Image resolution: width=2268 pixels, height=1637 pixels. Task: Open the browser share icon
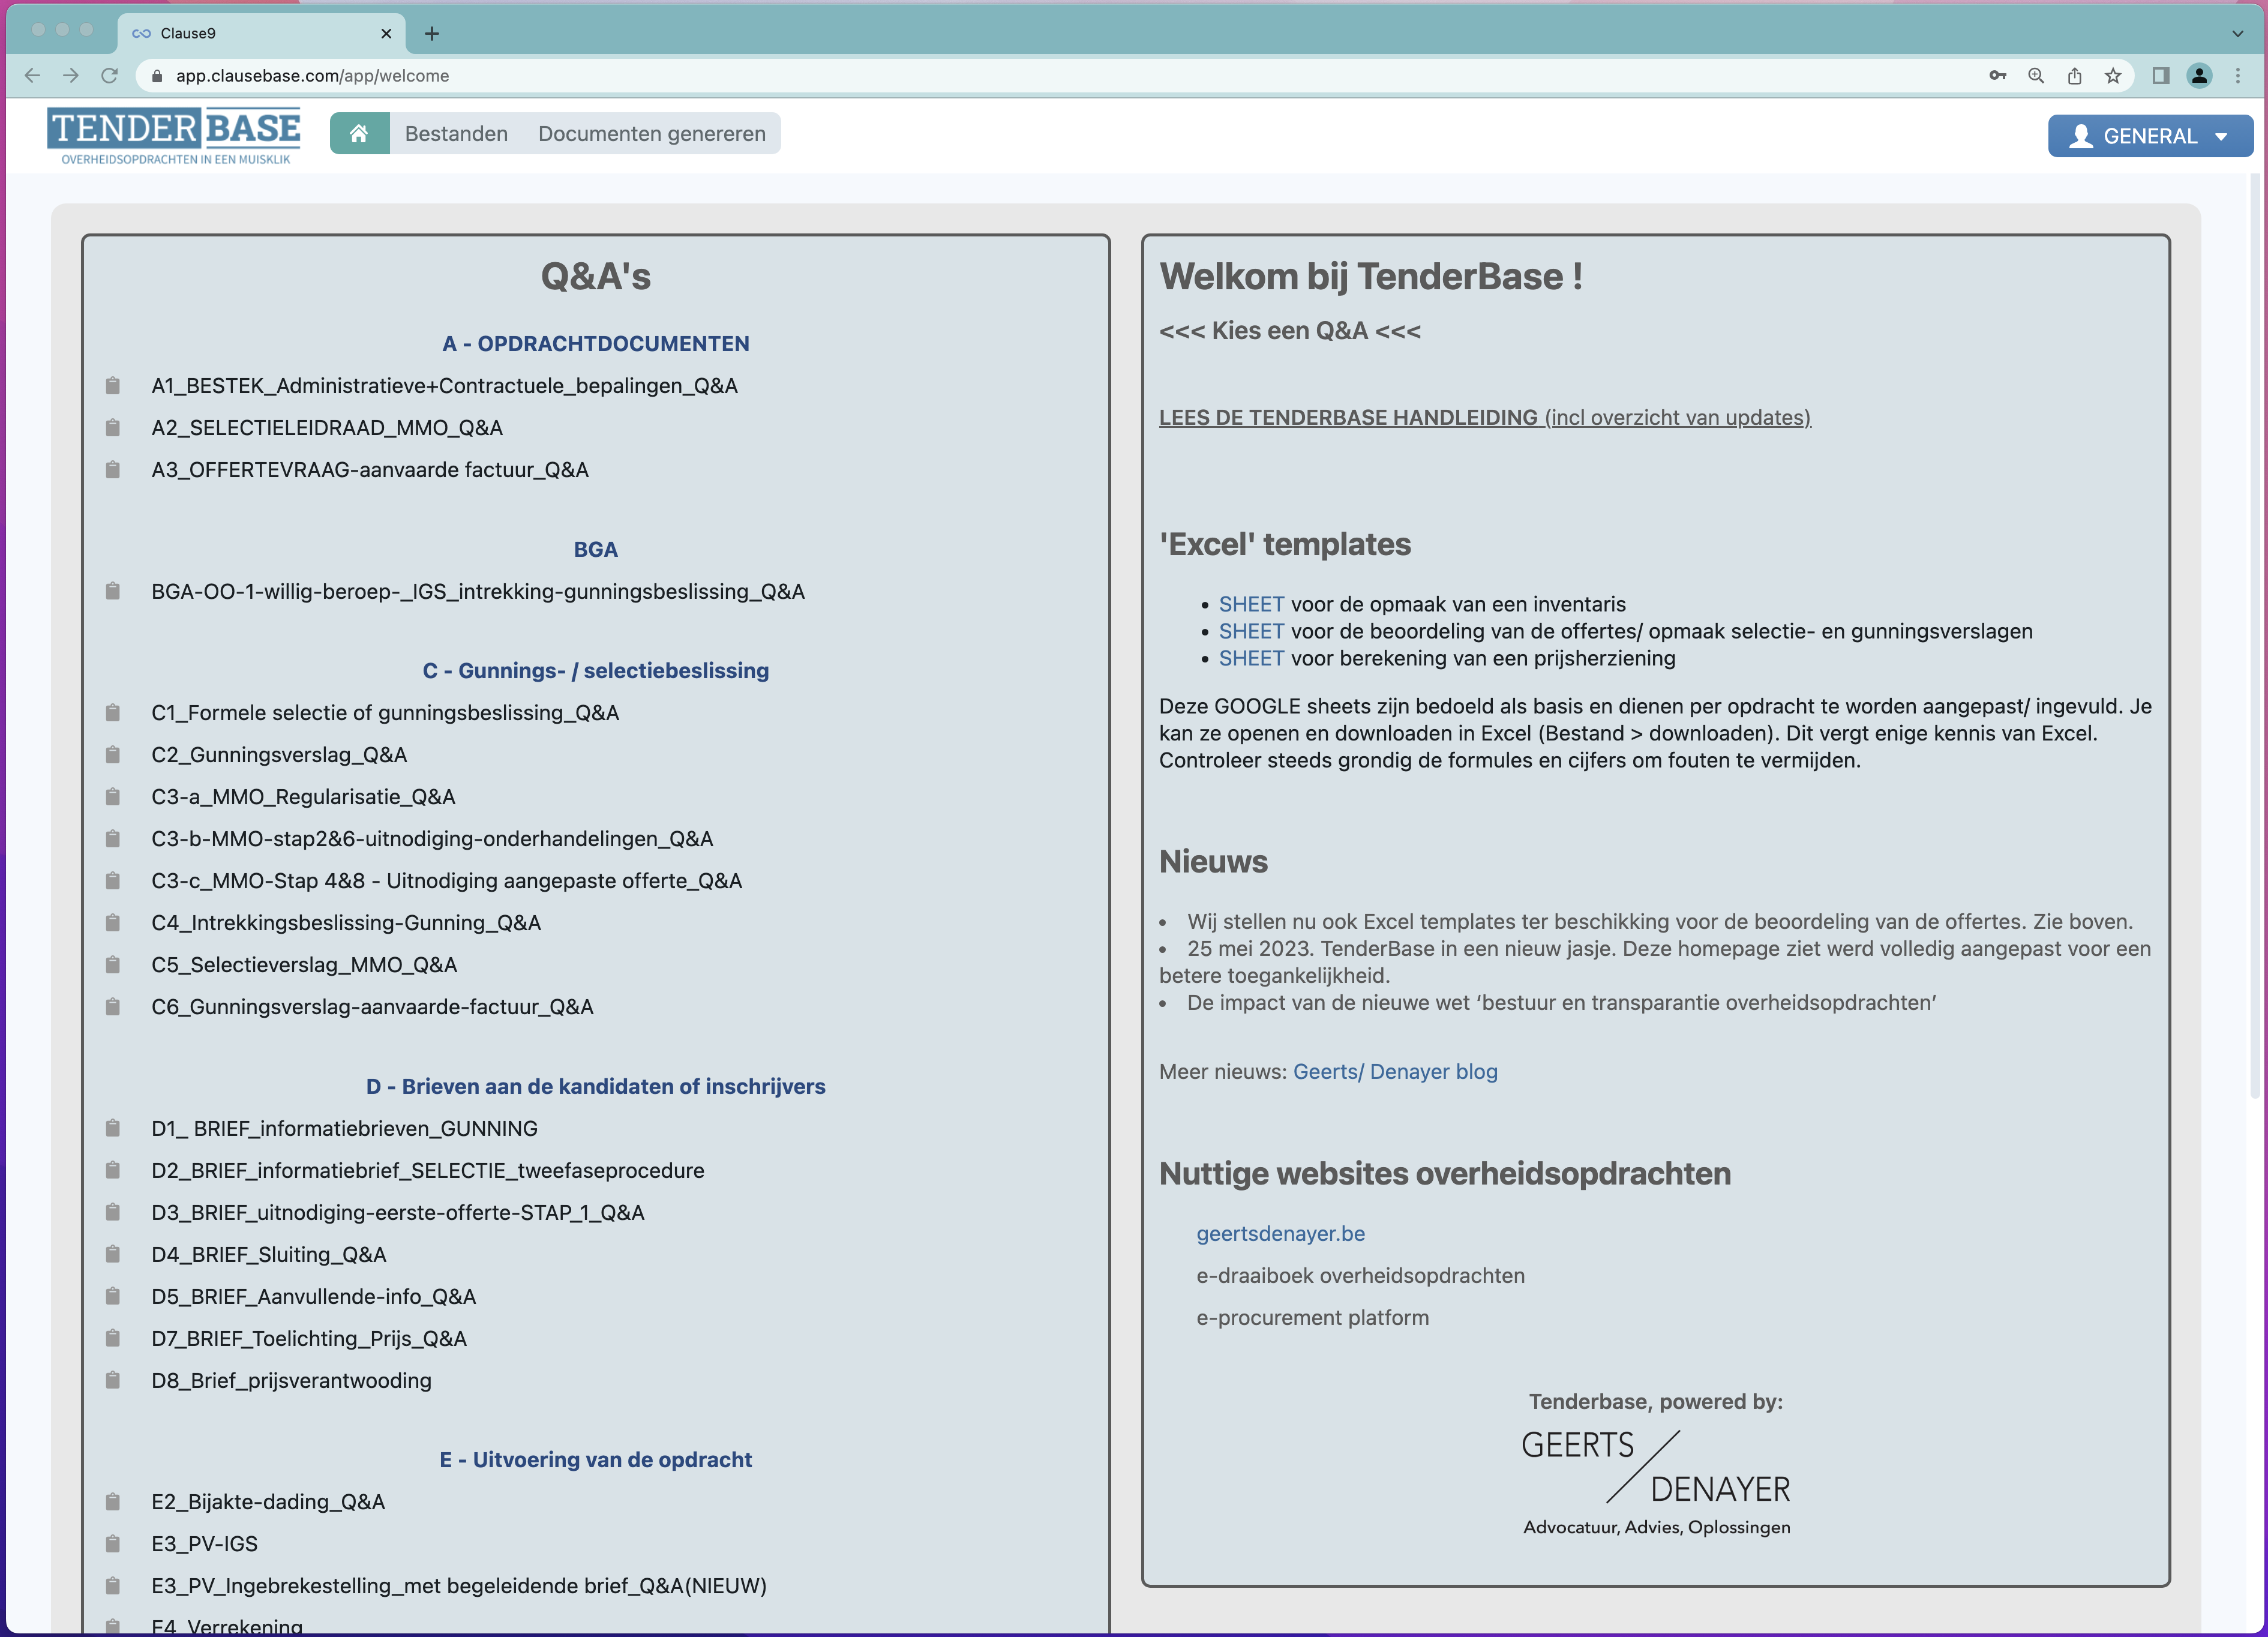2074,76
